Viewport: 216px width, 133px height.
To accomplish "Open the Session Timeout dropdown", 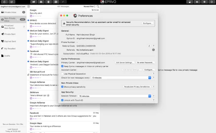I will 114,96.
